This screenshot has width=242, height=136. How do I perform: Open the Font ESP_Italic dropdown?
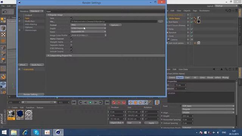[208, 106]
